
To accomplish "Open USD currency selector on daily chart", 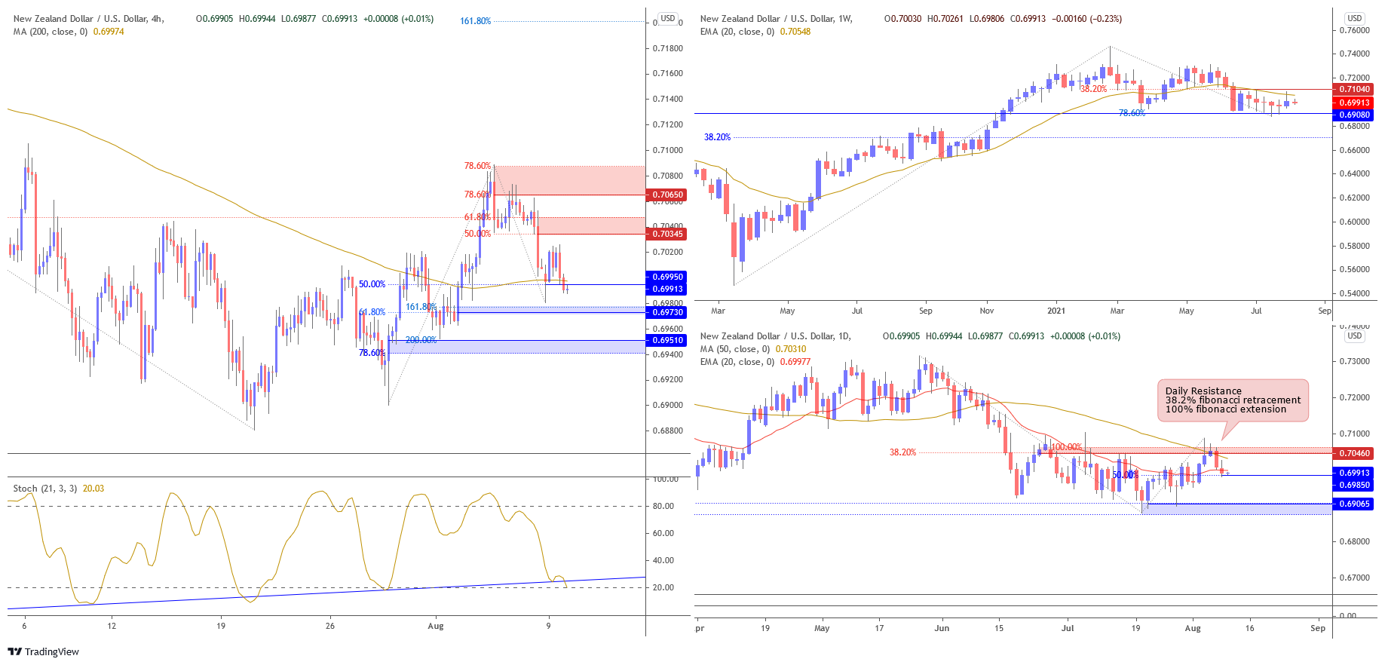I will point(1354,336).
